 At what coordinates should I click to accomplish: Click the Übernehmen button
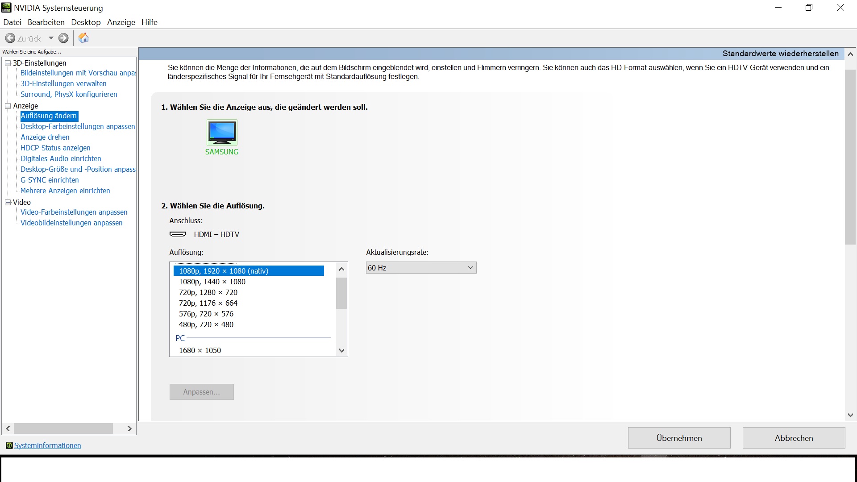click(x=679, y=438)
